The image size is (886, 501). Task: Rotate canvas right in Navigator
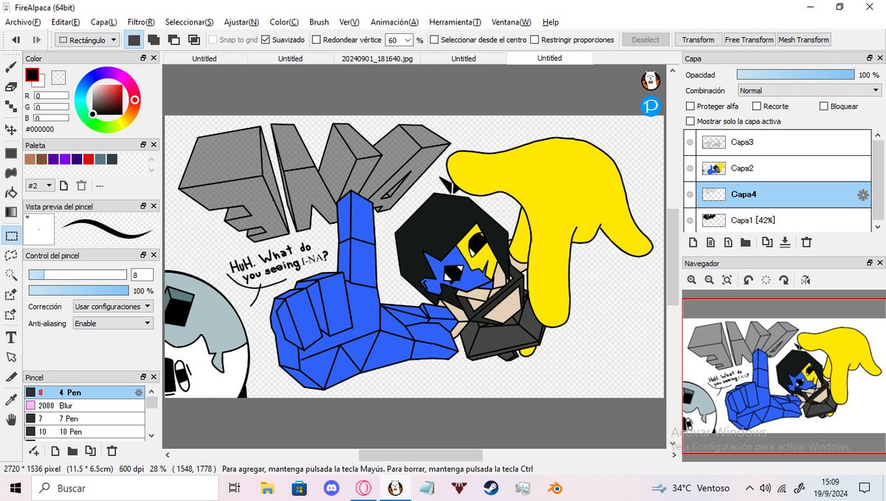coord(784,280)
